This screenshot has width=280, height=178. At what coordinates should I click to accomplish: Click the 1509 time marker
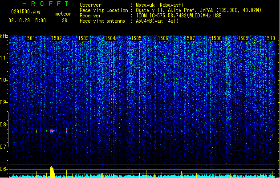[x=243, y=38]
